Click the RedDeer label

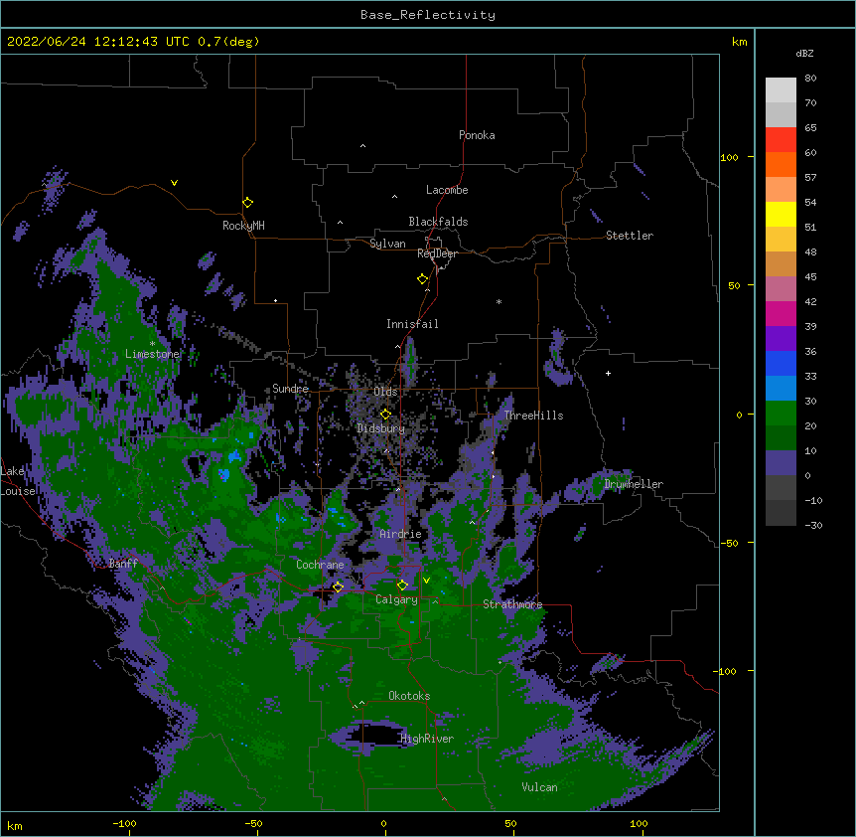point(437,253)
